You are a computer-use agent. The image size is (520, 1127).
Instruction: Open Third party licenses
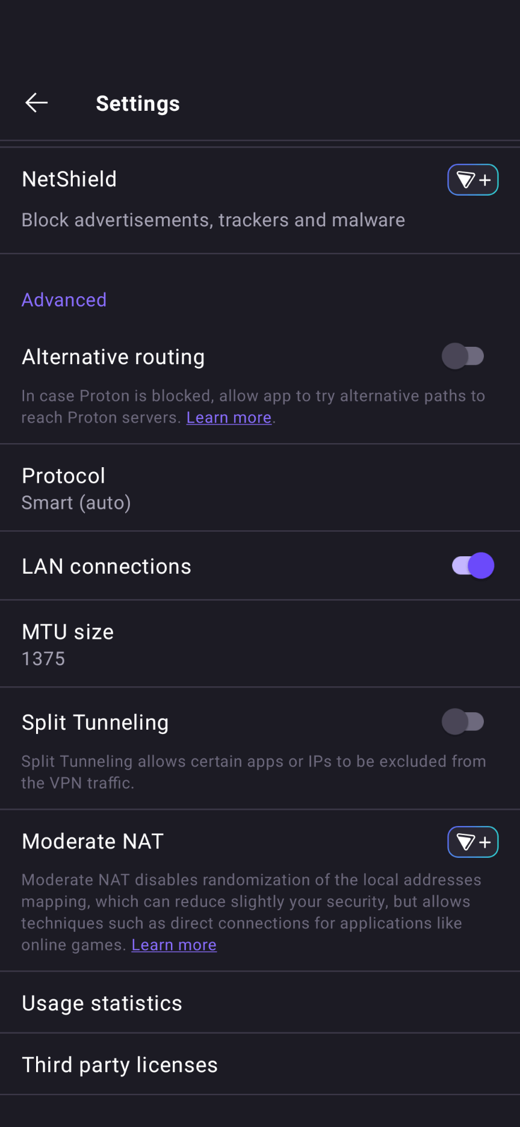pyautogui.click(x=120, y=1065)
